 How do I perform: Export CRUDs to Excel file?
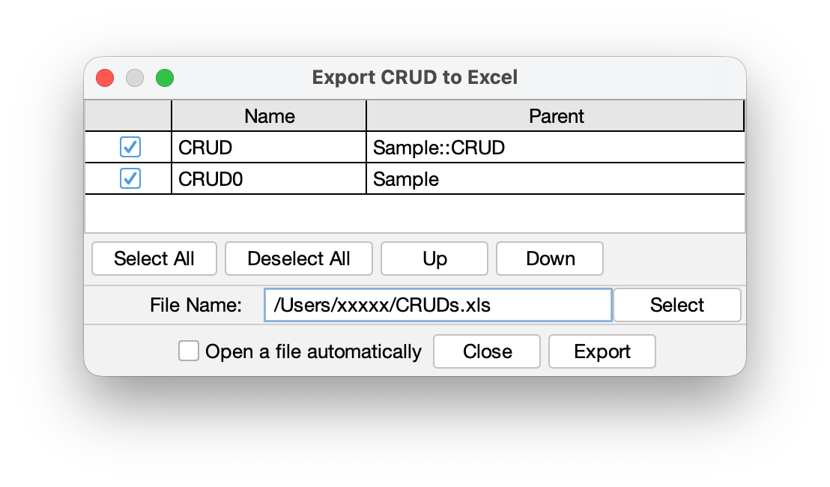[602, 351]
